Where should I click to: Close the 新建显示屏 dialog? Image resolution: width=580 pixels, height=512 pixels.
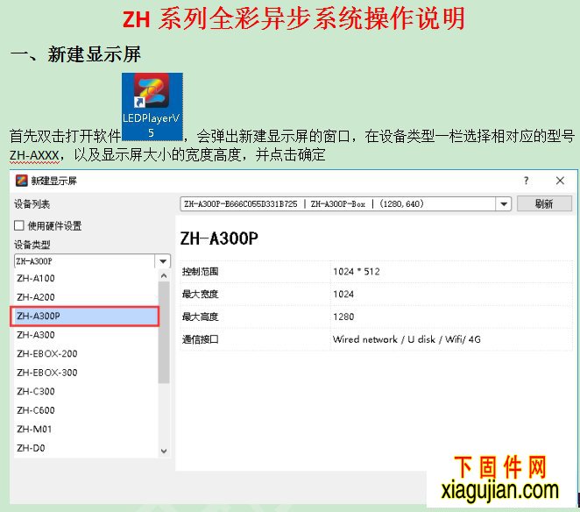click(x=560, y=181)
